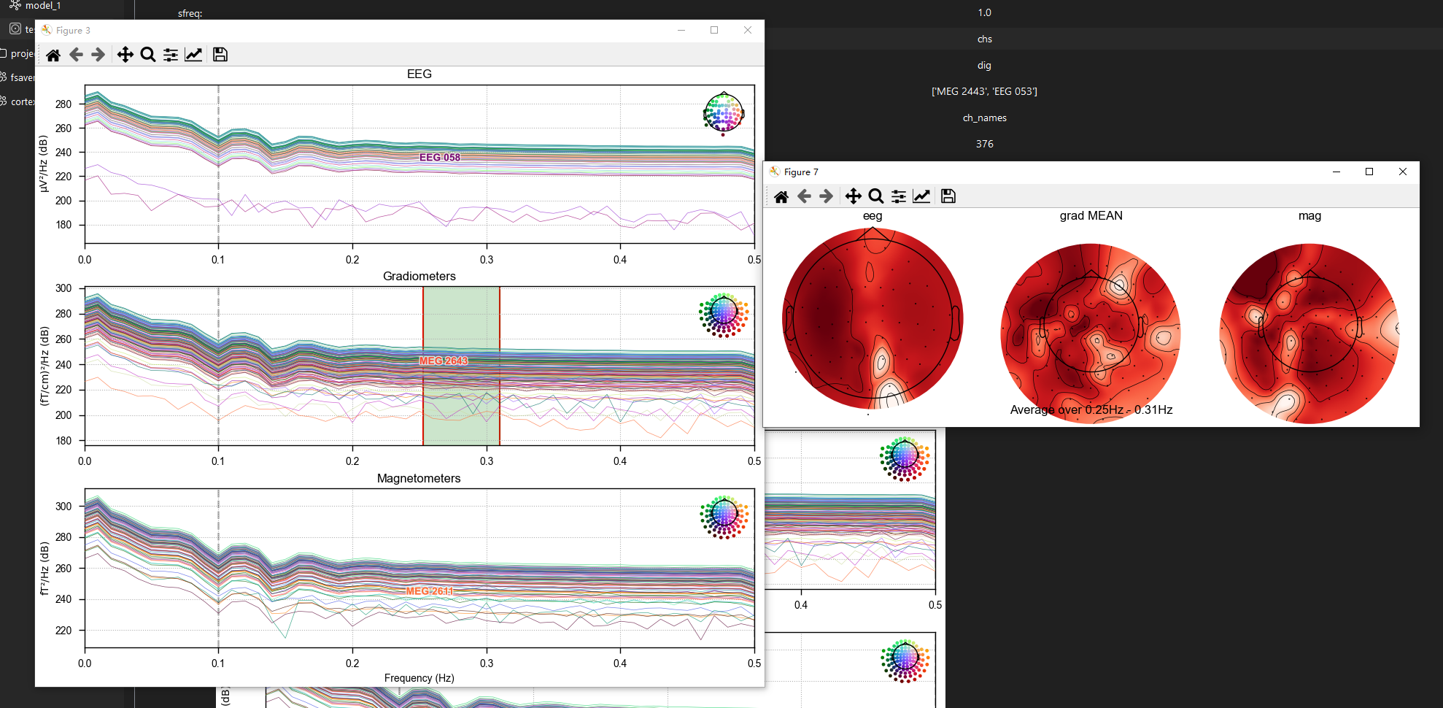Maximize the Figure 7 window

[1369, 172]
